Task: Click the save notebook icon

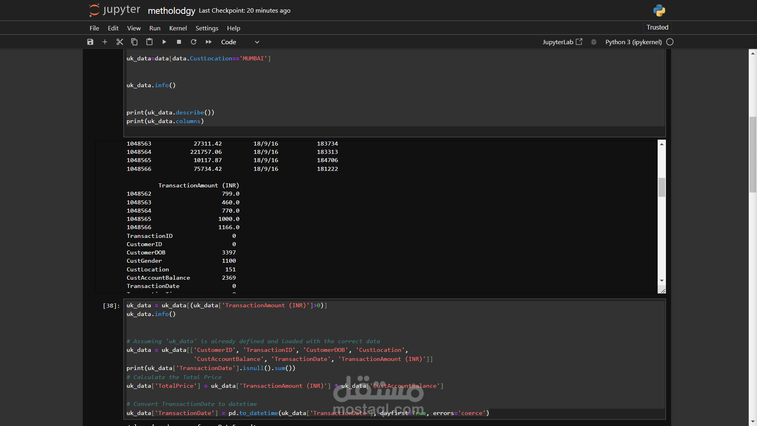Action: (90, 42)
